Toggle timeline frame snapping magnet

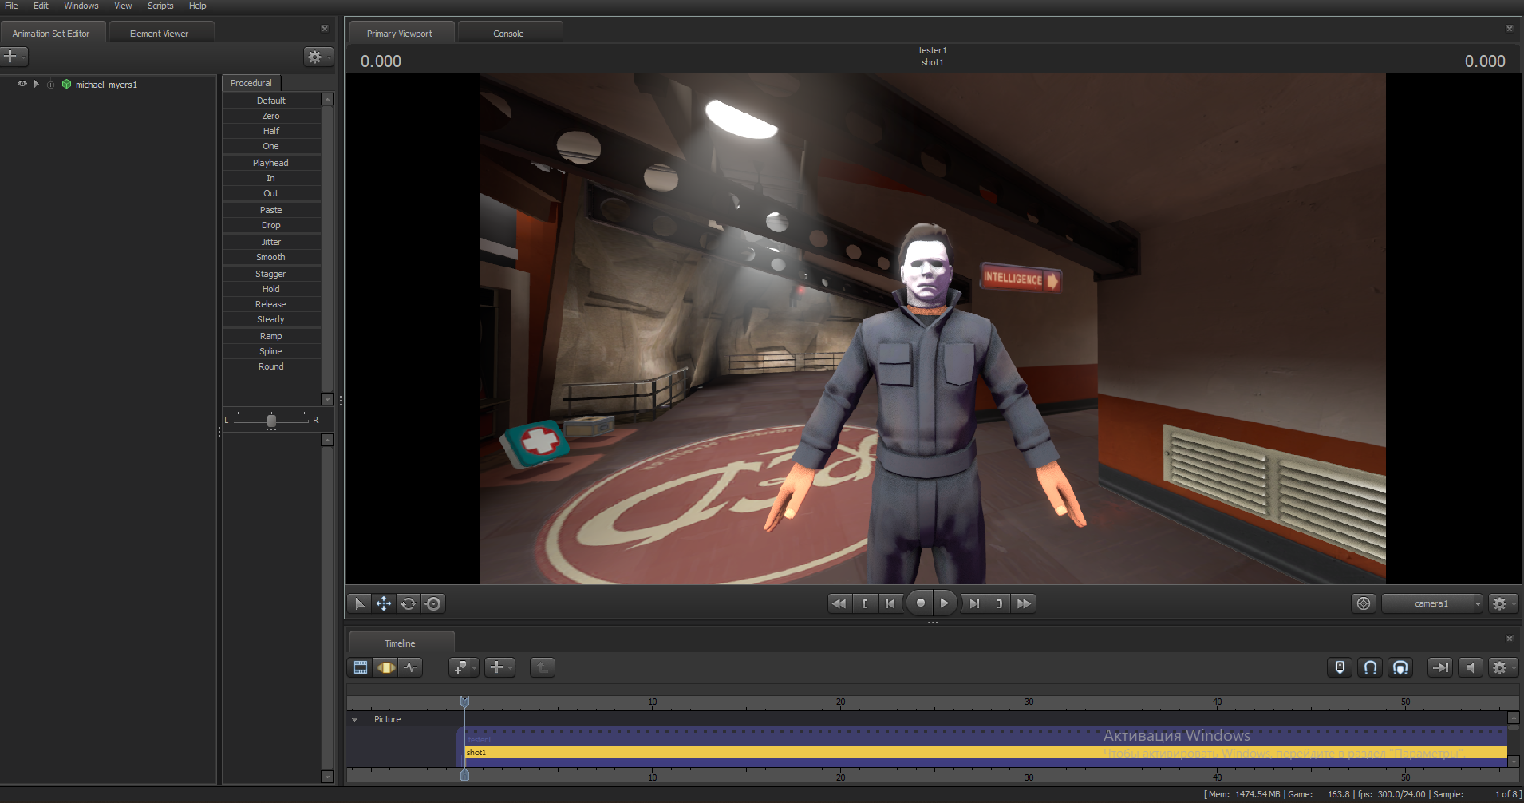[1400, 667]
